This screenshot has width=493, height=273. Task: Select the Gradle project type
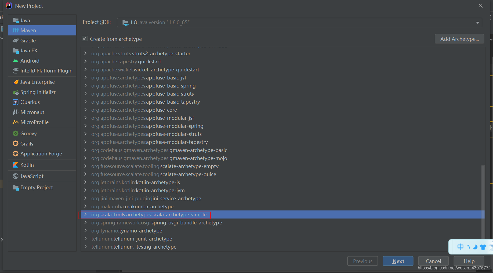(42, 41)
